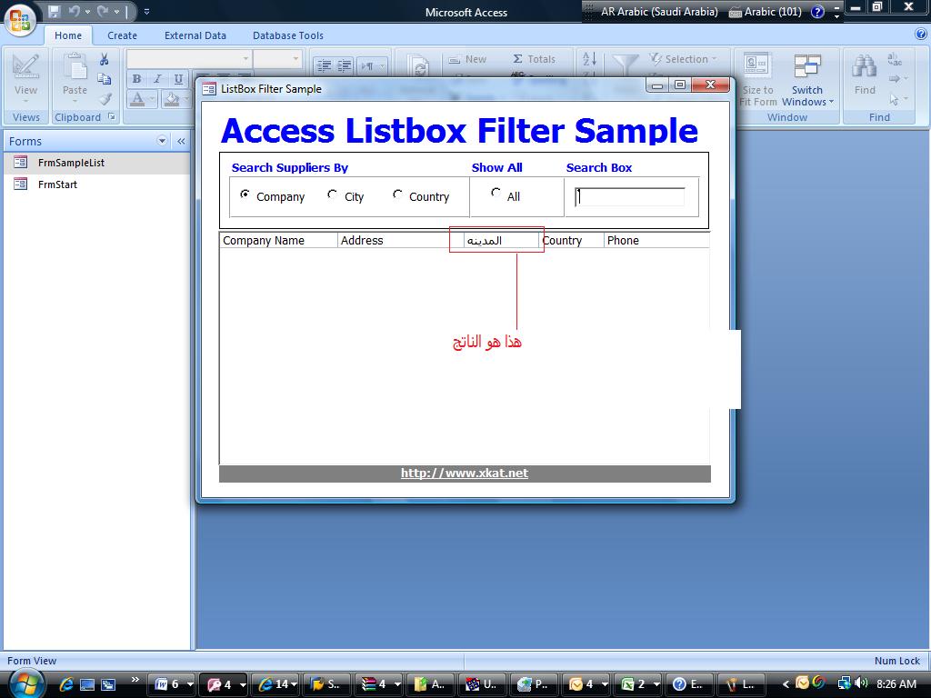Click the Phone column header
931x698 pixels.
[x=656, y=240]
